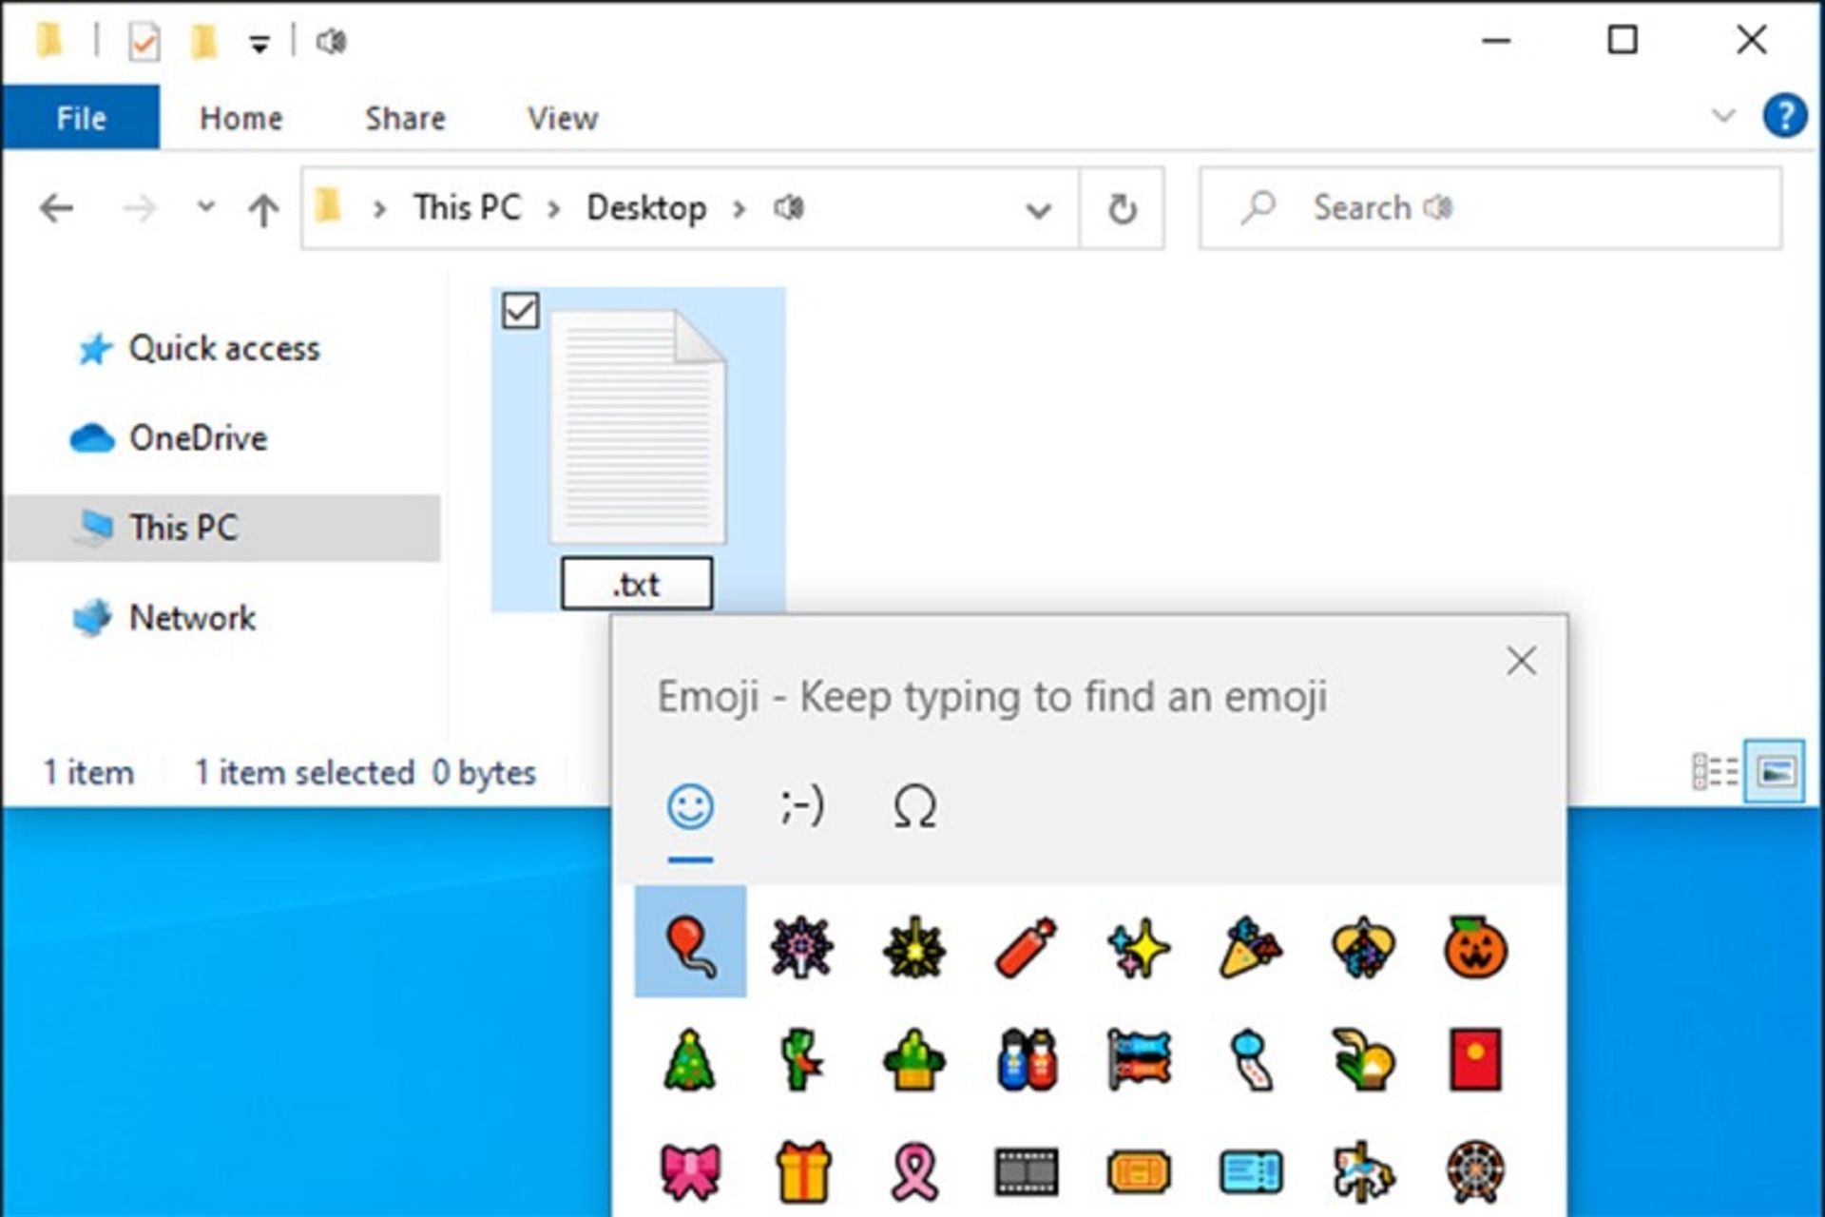The image size is (1825, 1217).
Task: Pick the pine decoration emoji
Action: pos(914,1059)
